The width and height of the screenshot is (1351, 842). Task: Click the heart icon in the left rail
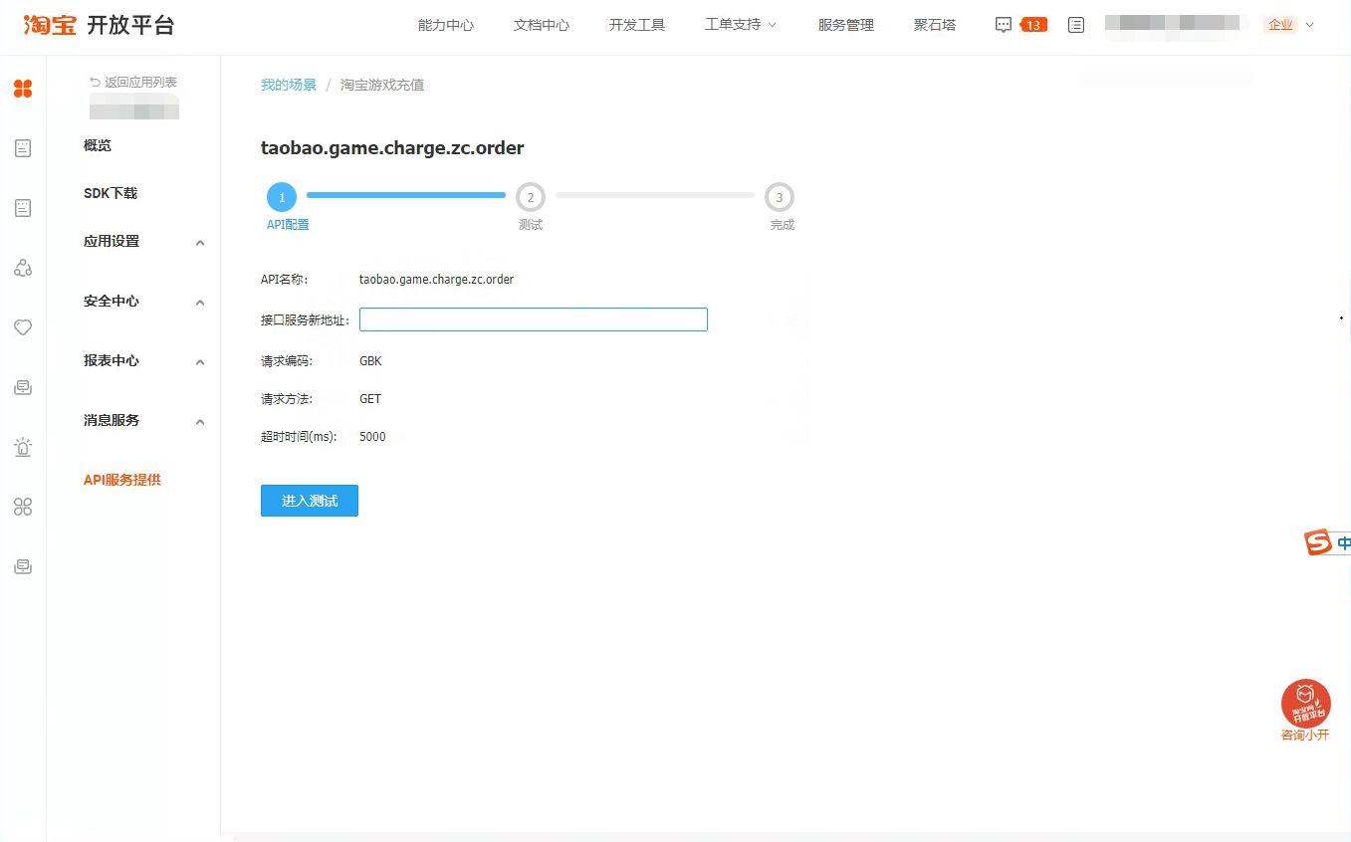(23, 327)
